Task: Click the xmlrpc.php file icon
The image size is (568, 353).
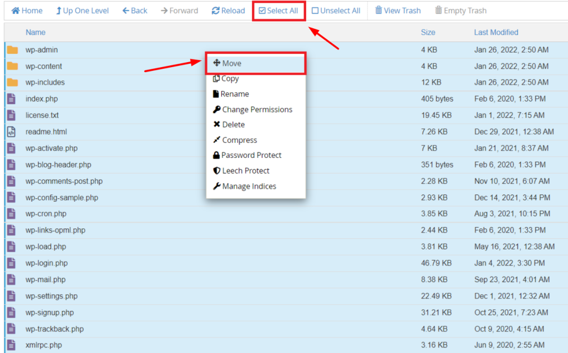Action: (12, 345)
